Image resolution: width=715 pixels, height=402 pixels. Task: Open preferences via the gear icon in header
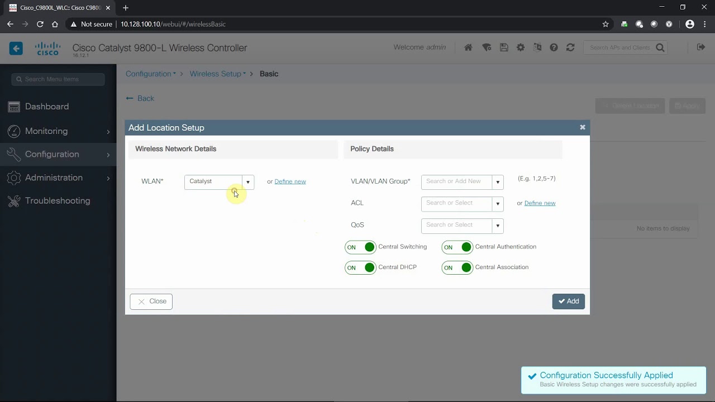pyautogui.click(x=521, y=47)
